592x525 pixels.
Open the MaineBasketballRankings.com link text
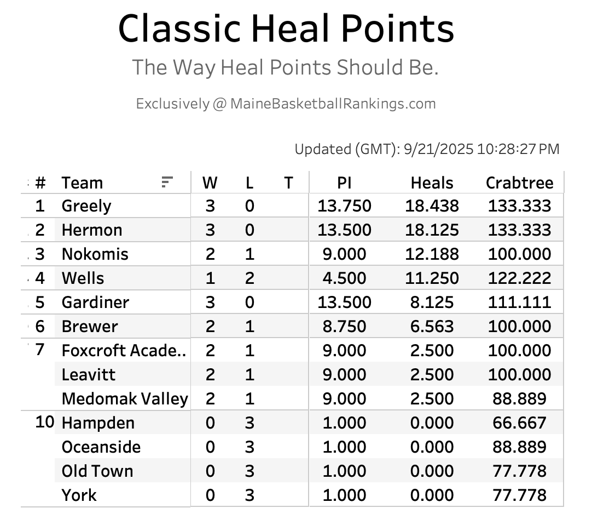[x=333, y=104]
